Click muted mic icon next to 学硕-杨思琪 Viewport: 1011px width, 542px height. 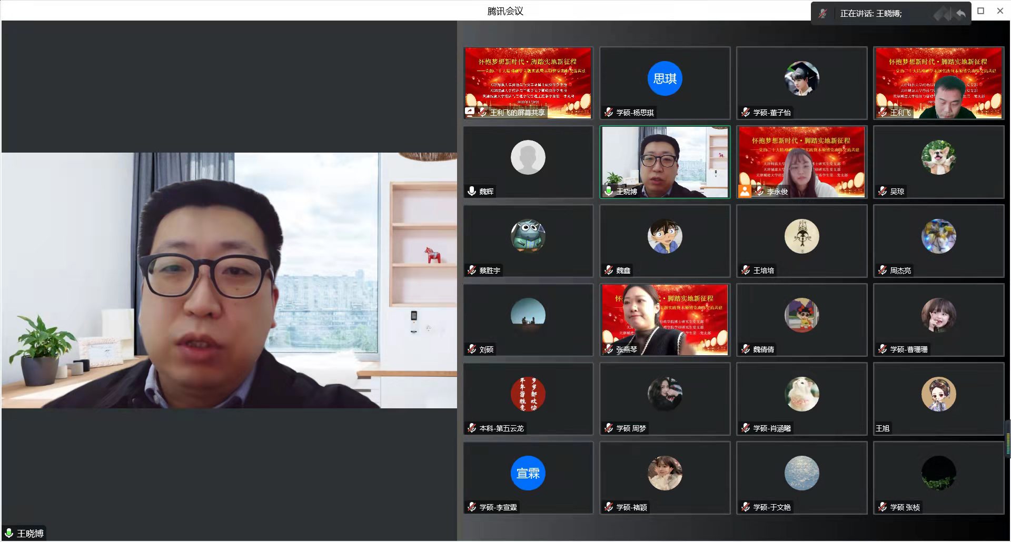(x=609, y=112)
